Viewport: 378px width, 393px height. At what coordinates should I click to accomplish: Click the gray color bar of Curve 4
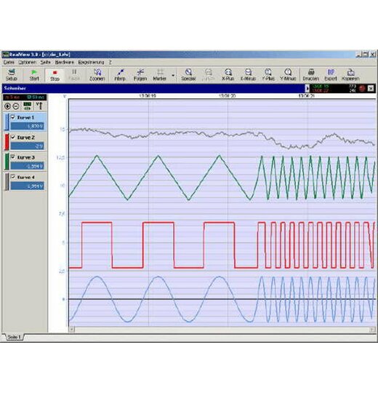coord(7,181)
